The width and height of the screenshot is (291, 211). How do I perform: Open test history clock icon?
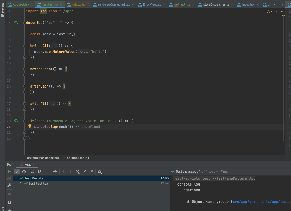point(77,172)
